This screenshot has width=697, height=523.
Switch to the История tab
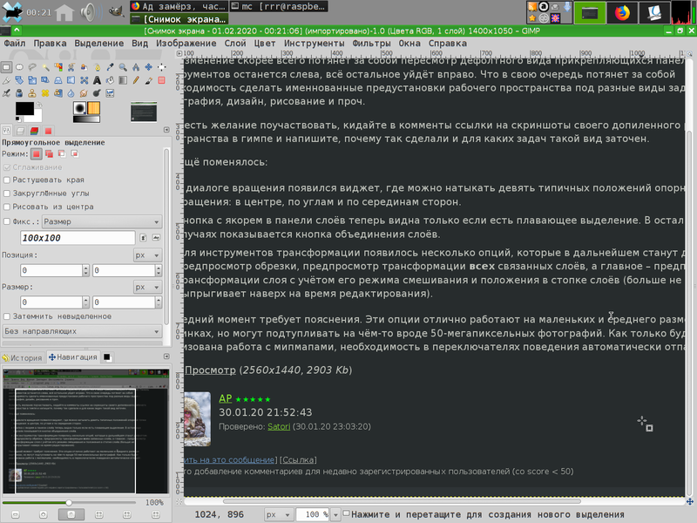tap(23, 357)
